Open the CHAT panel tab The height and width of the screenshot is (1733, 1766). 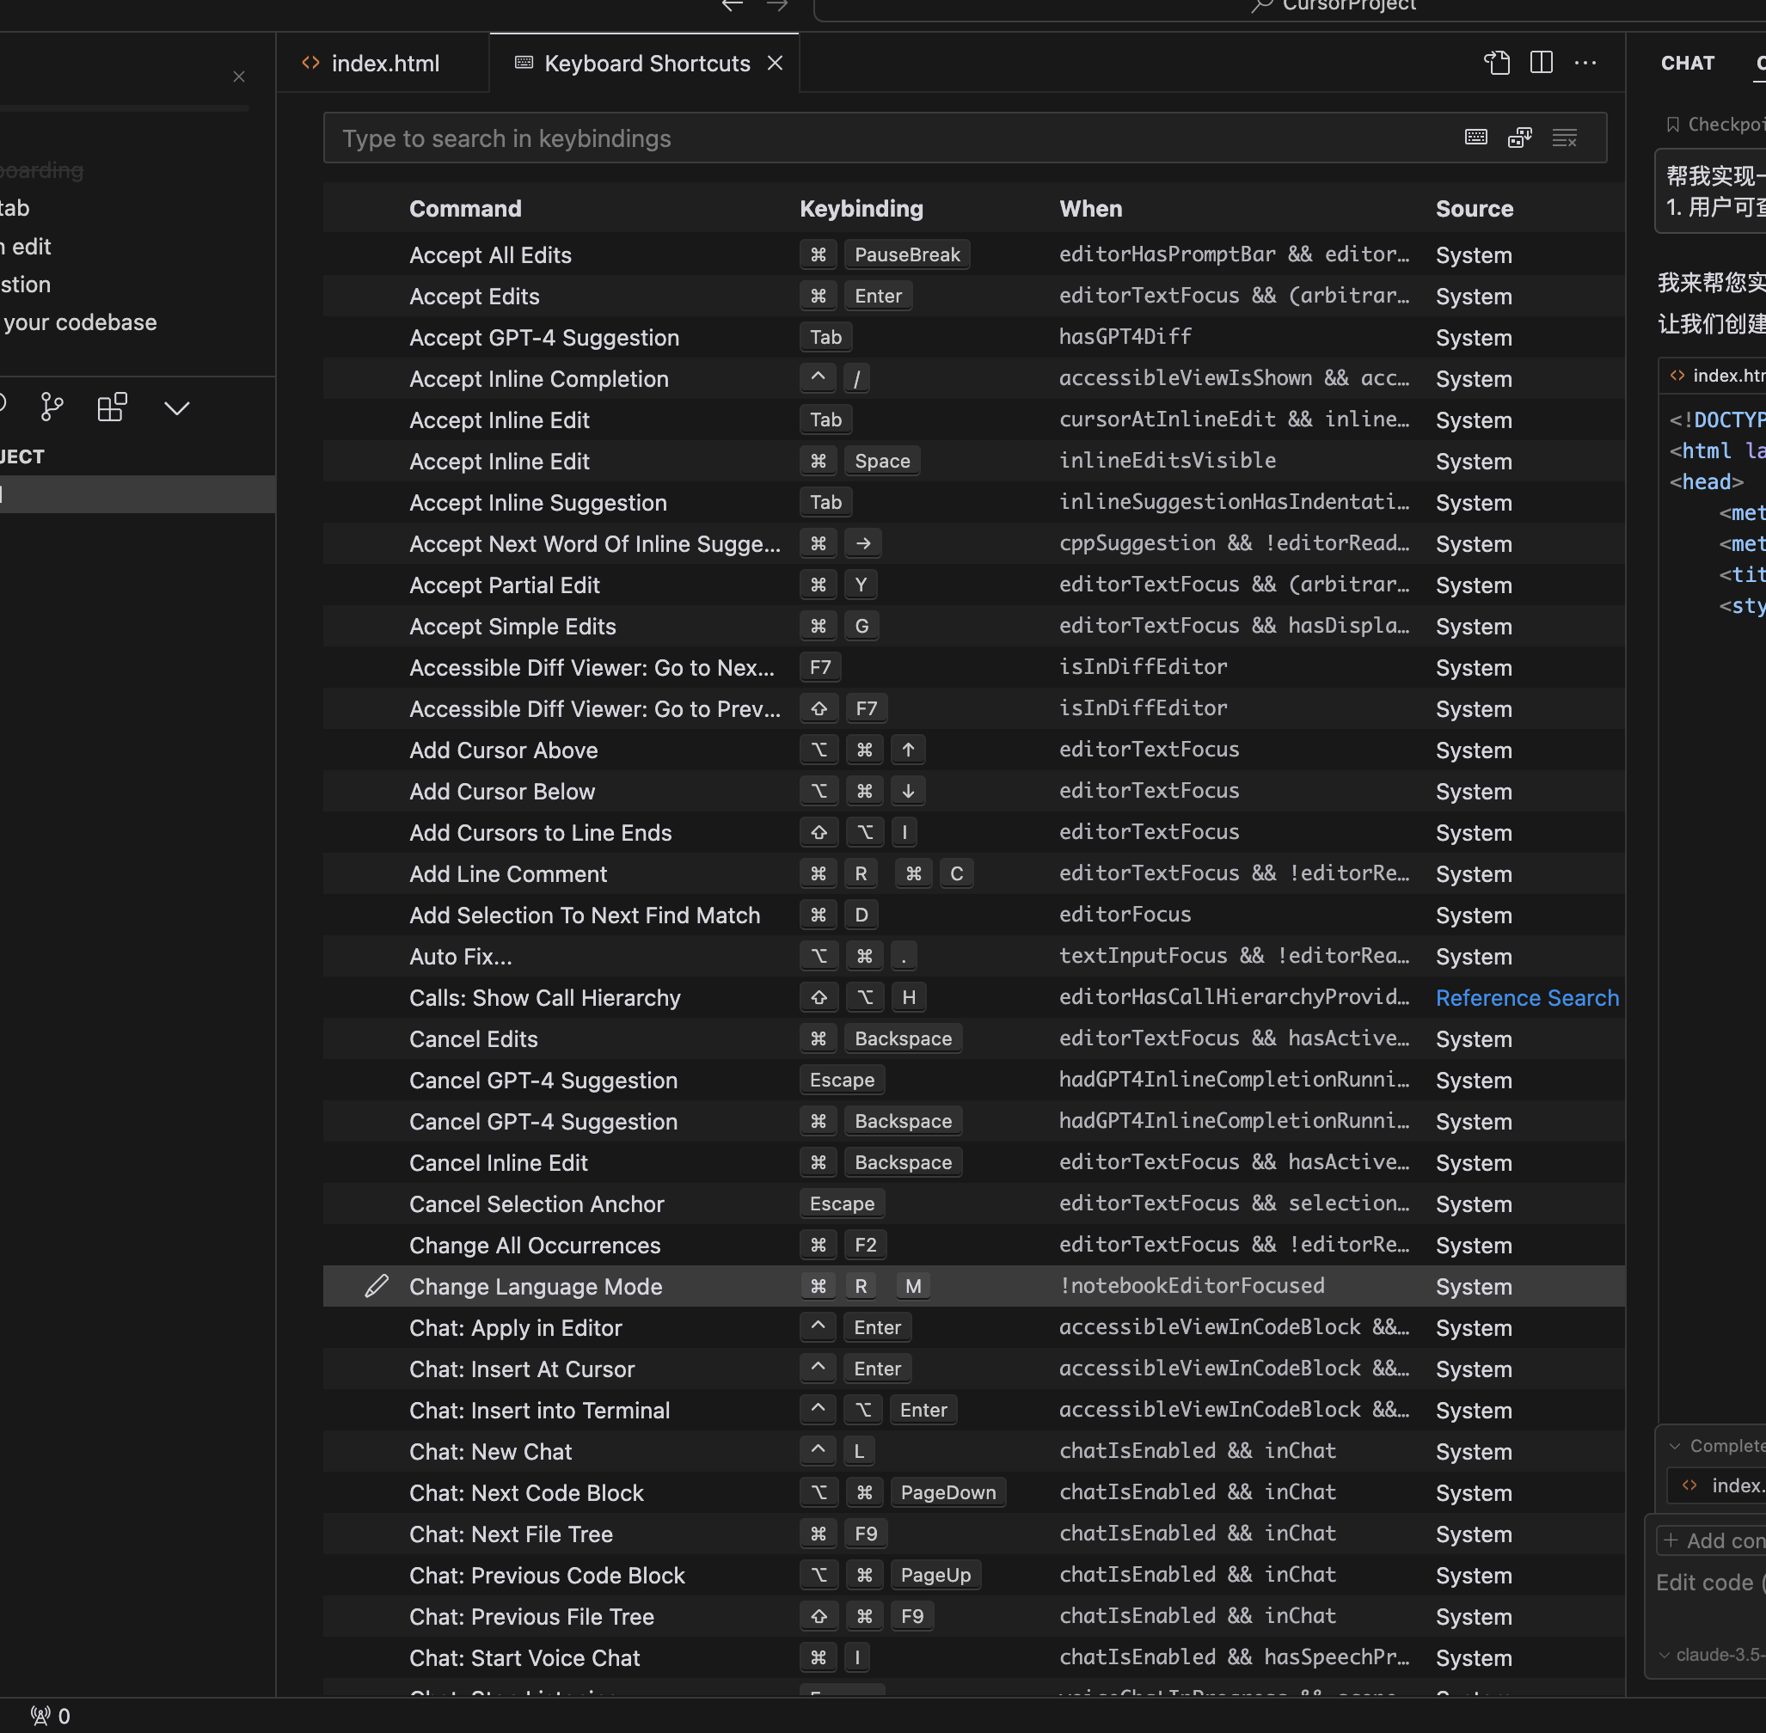point(1687,64)
